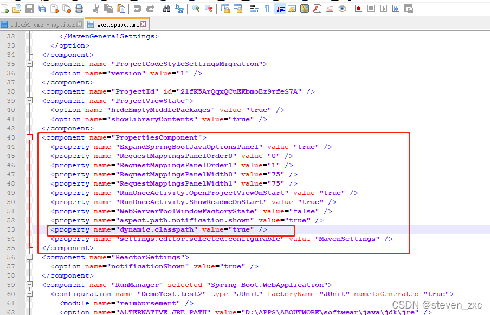Open a file using the folder icon
The height and width of the screenshot is (315, 490).
(x=17, y=9)
